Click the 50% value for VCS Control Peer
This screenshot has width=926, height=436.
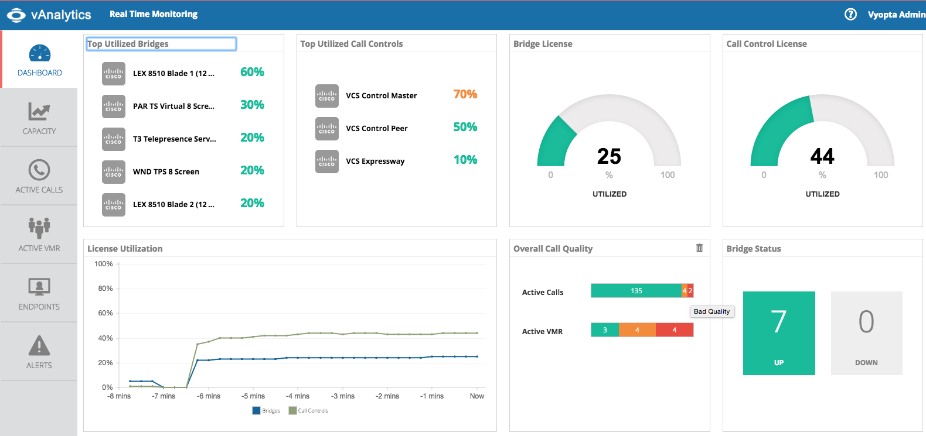(465, 127)
